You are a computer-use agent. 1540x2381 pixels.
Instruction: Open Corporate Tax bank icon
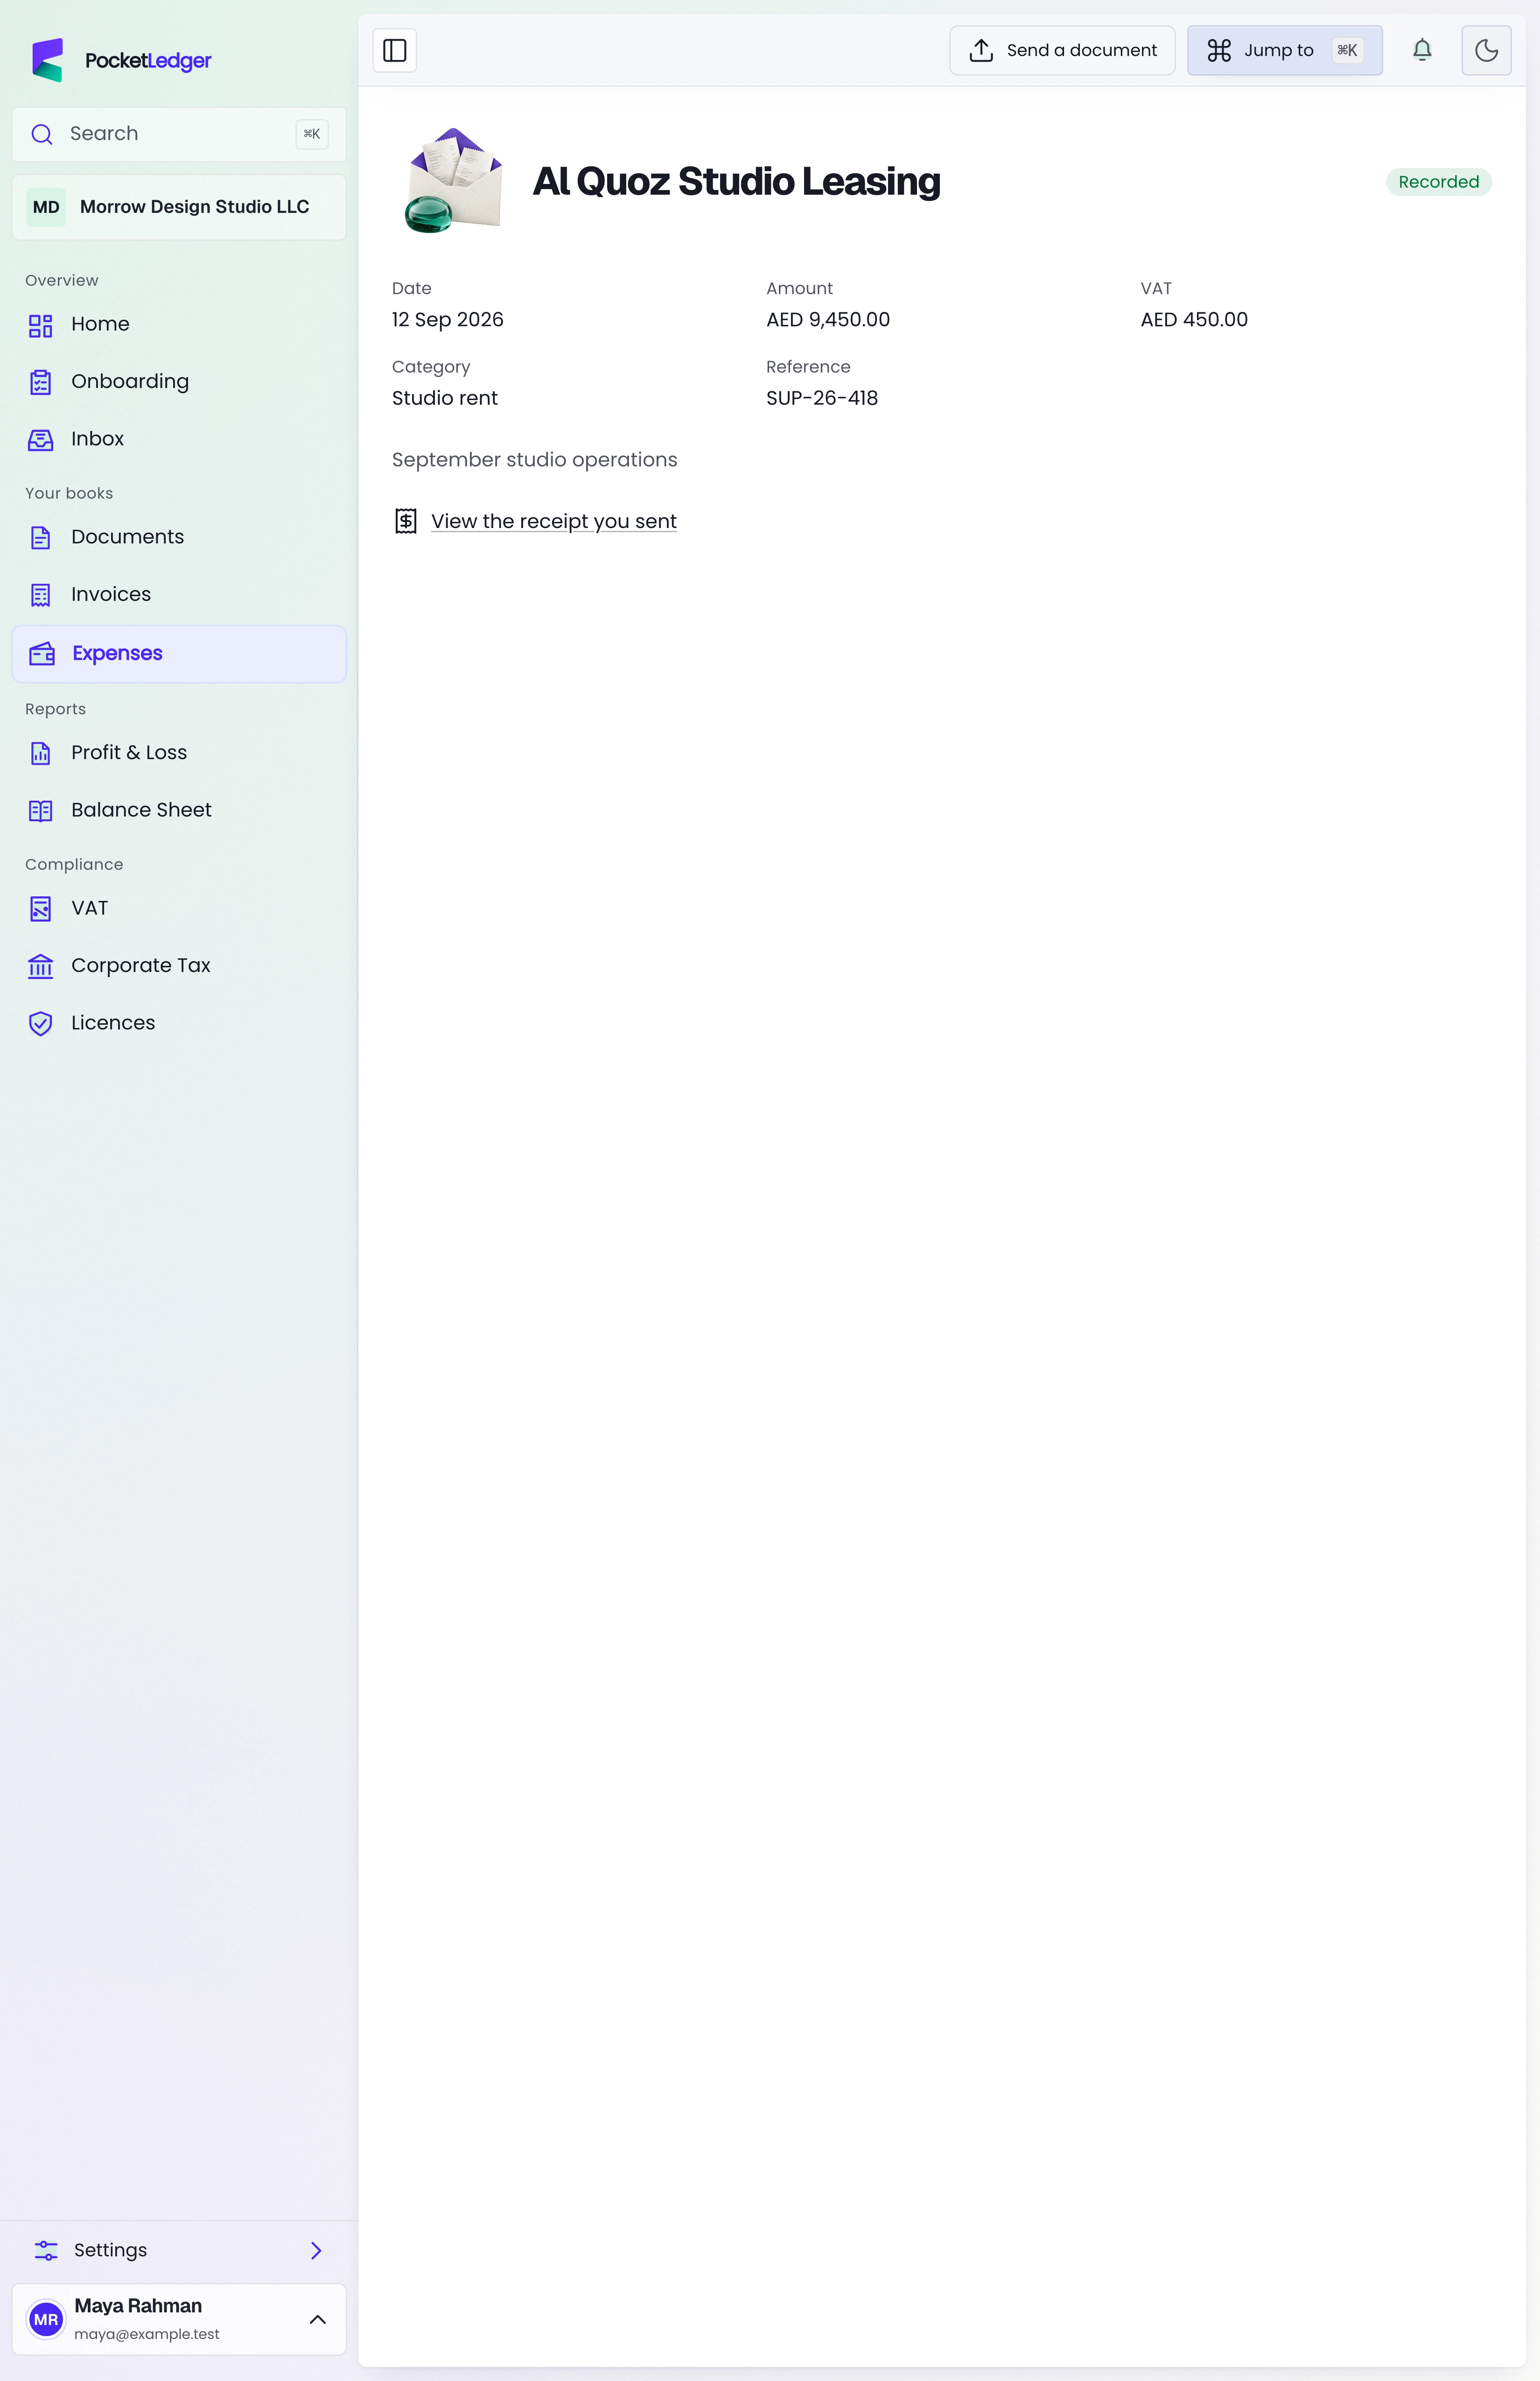click(40, 966)
